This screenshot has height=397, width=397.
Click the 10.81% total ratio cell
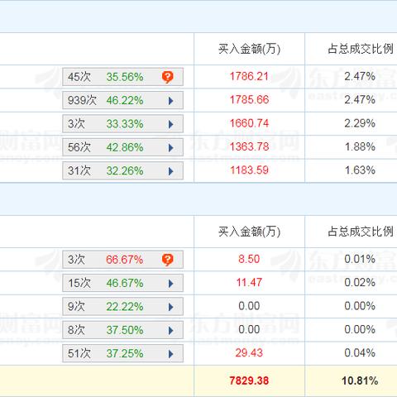coord(360,380)
